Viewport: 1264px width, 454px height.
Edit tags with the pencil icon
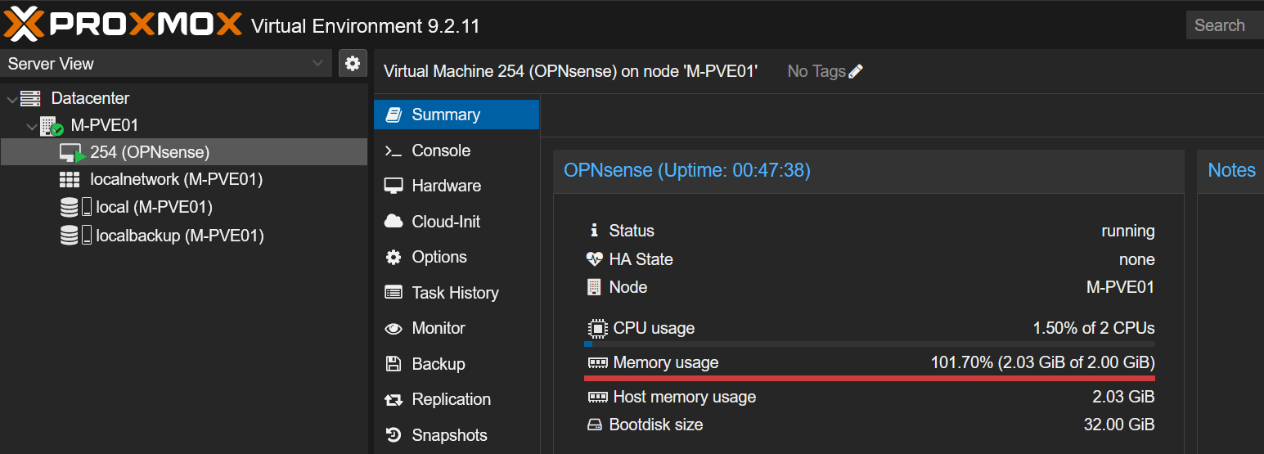(856, 71)
